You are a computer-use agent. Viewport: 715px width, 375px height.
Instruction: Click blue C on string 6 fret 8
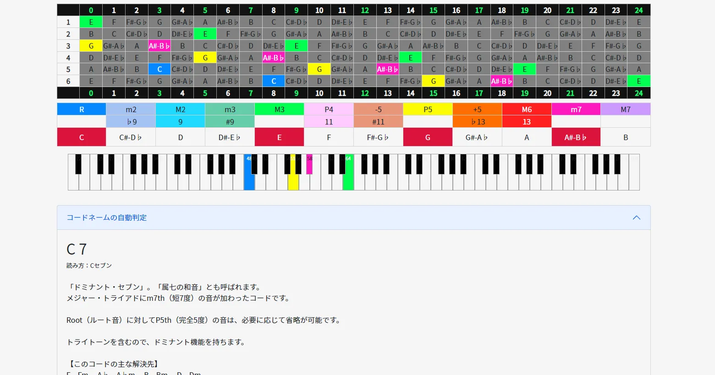274,81
